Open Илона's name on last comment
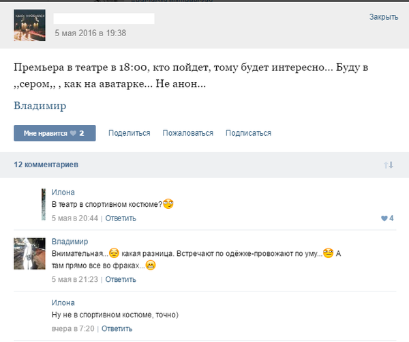The image size is (409, 342). pos(63,302)
